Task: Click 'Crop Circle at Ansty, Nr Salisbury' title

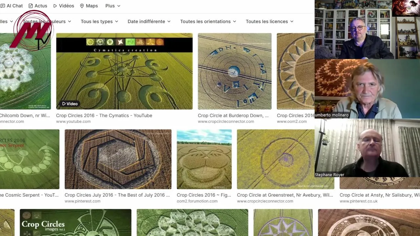Action: pyautogui.click(x=380, y=195)
